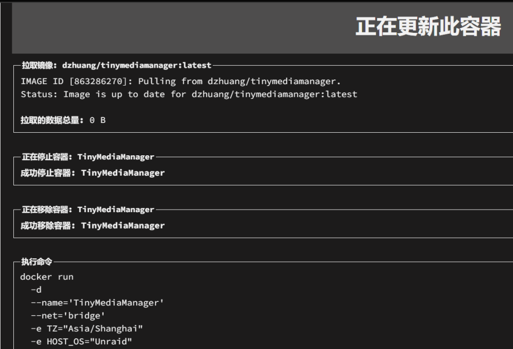Click the -d flag line
This screenshot has height=349, width=513.
pyautogui.click(x=36, y=290)
